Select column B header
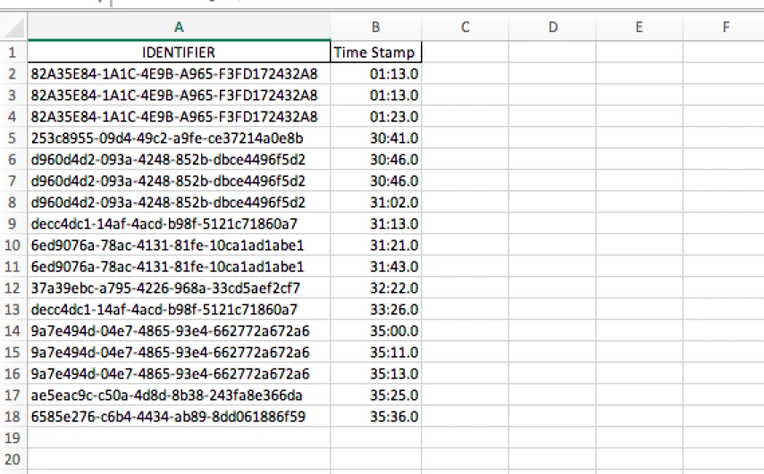Viewport: 764px width, 474px height. pyautogui.click(x=374, y=28)
